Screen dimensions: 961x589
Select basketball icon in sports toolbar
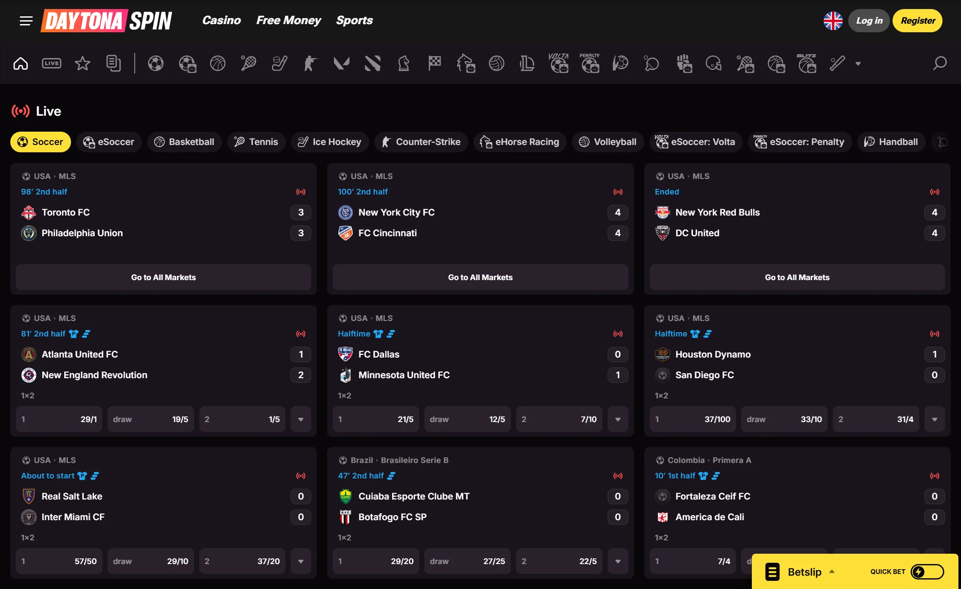(x=218, y=64)
